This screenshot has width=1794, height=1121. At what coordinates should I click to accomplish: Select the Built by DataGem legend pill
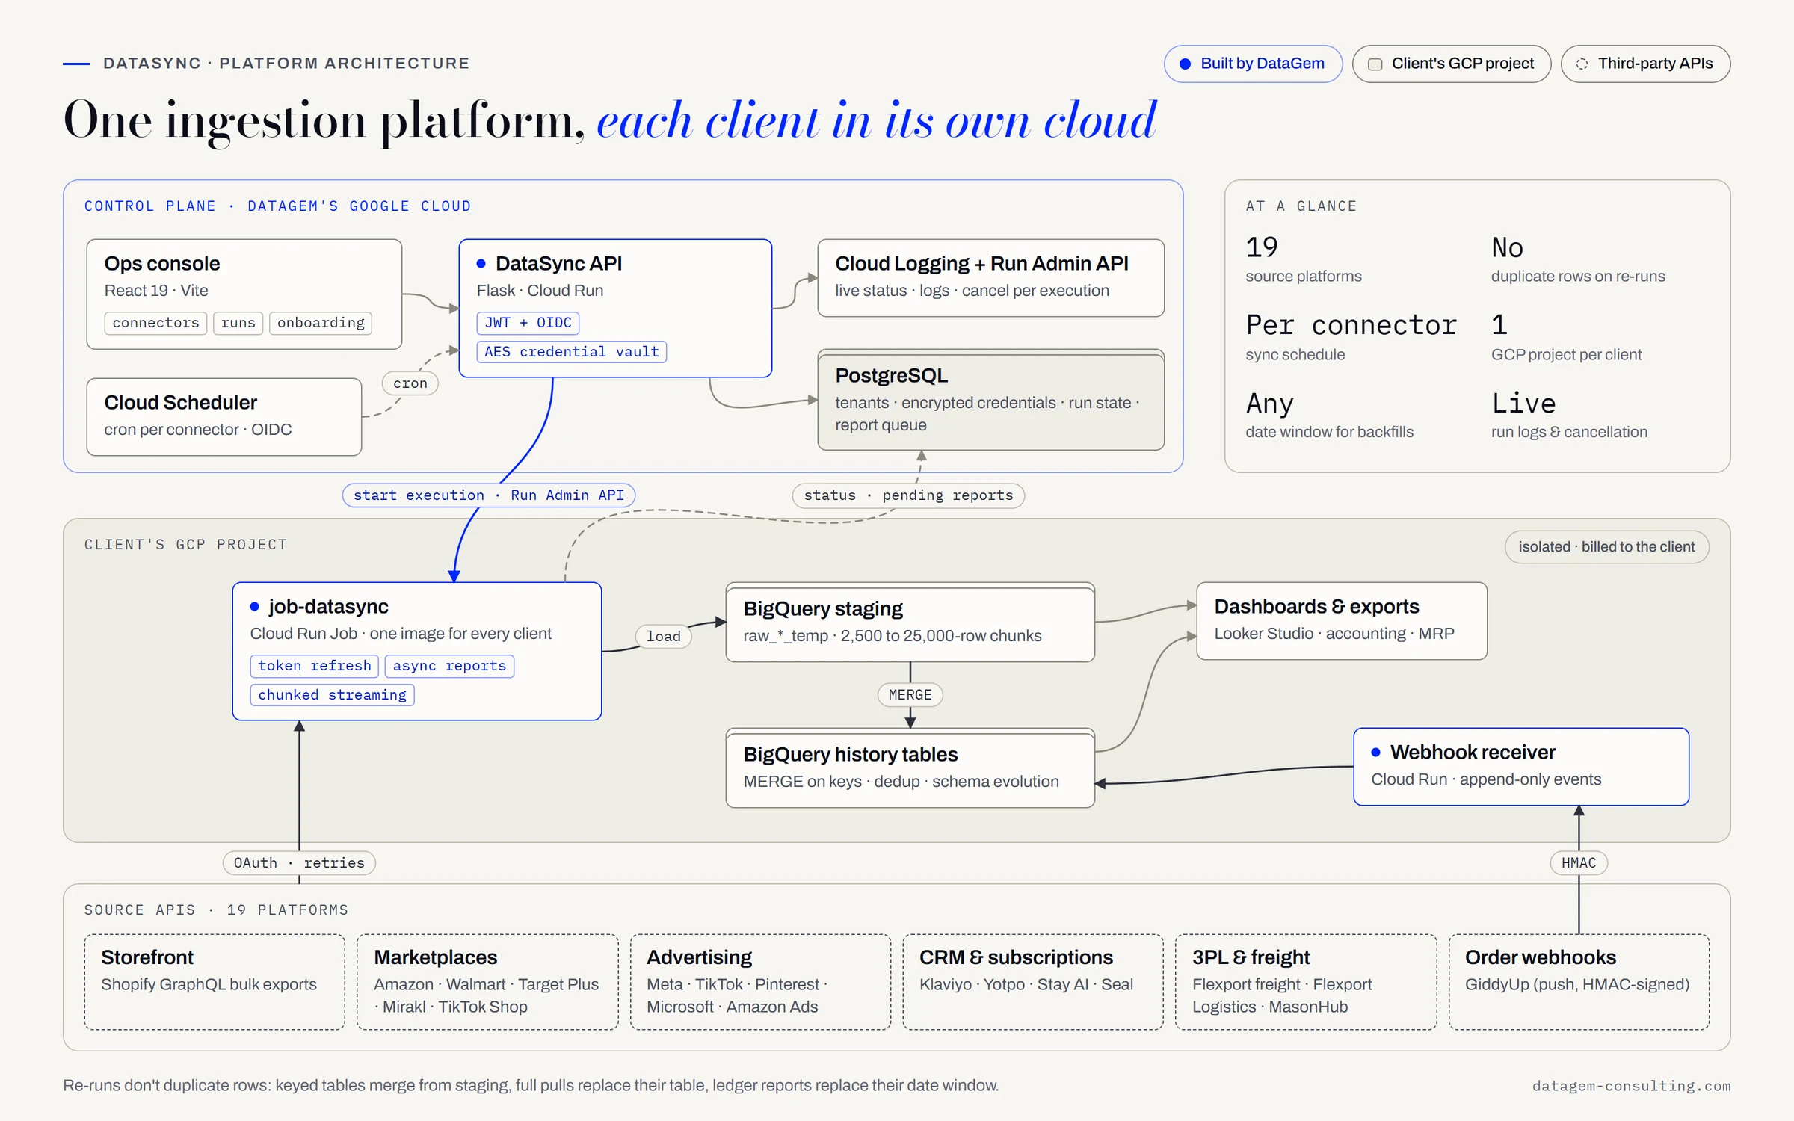coord(1253,64)
